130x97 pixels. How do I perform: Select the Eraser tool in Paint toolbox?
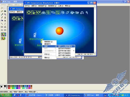pyautogui.click(x=2, y=11)
